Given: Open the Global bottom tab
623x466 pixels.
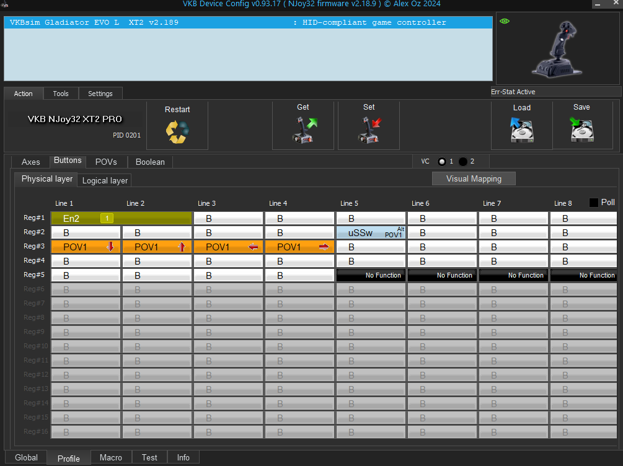Looking at the screenshot, I should tap(26, 457).
